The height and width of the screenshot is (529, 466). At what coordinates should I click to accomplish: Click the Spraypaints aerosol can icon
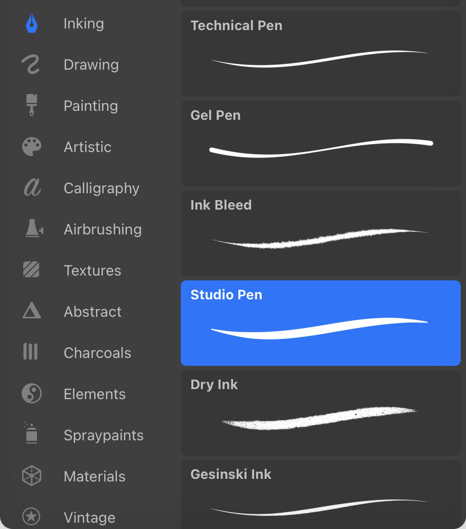pos(31,434)
